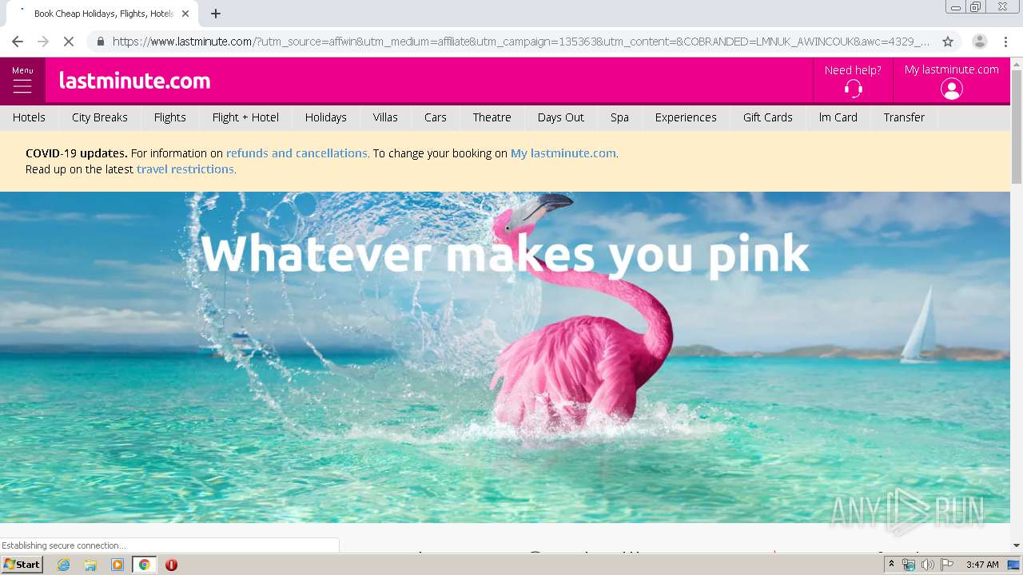Follow refunds and cancellations link
This screenshot has height=575, width=1023.
coord(297,153)
